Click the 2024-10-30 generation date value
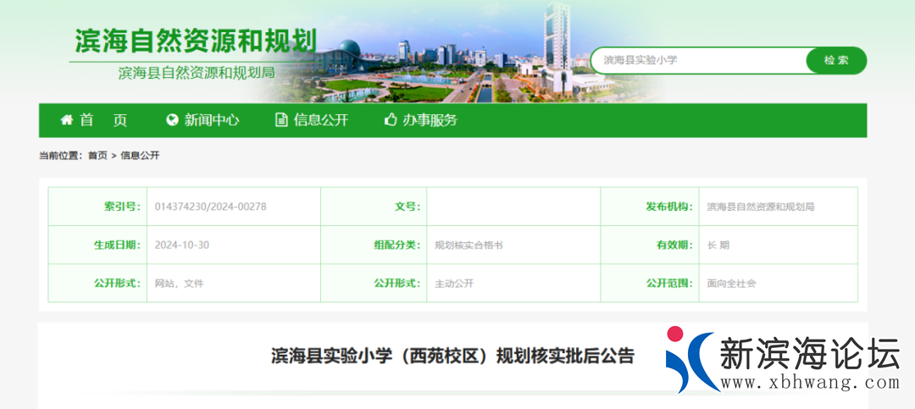The width and height of the screenshot is (915, 409). pyautogui.click(x=182, y=245)
